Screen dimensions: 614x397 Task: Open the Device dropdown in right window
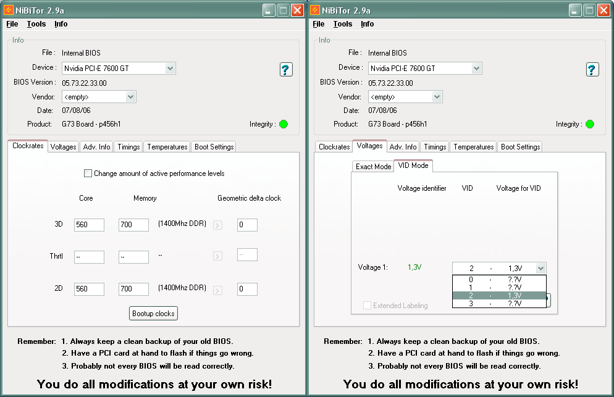476,68
